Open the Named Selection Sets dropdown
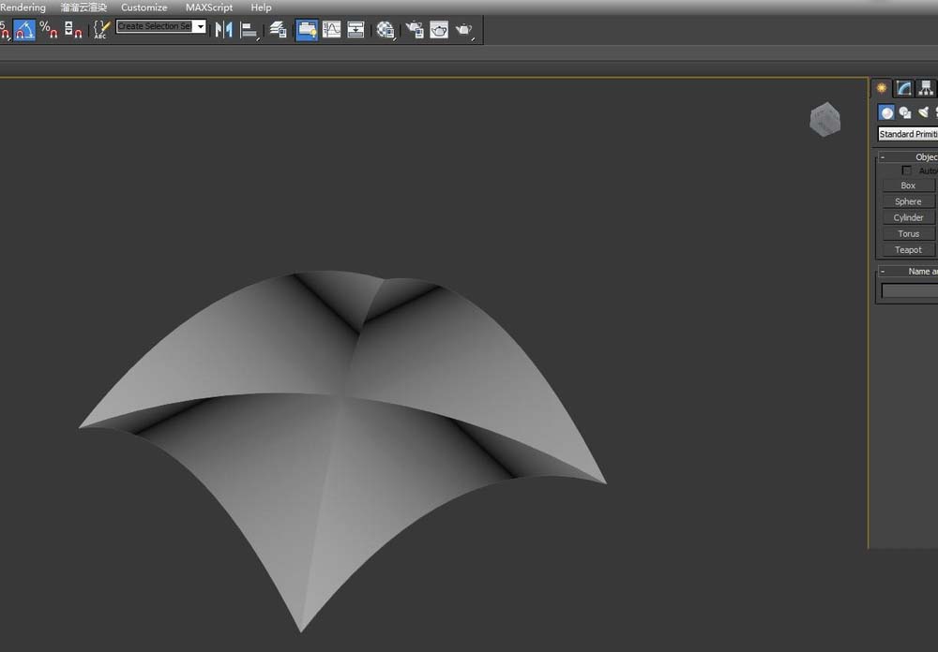Image resolution: width=938 pixels, height=652 pixels. click(200, 26)
